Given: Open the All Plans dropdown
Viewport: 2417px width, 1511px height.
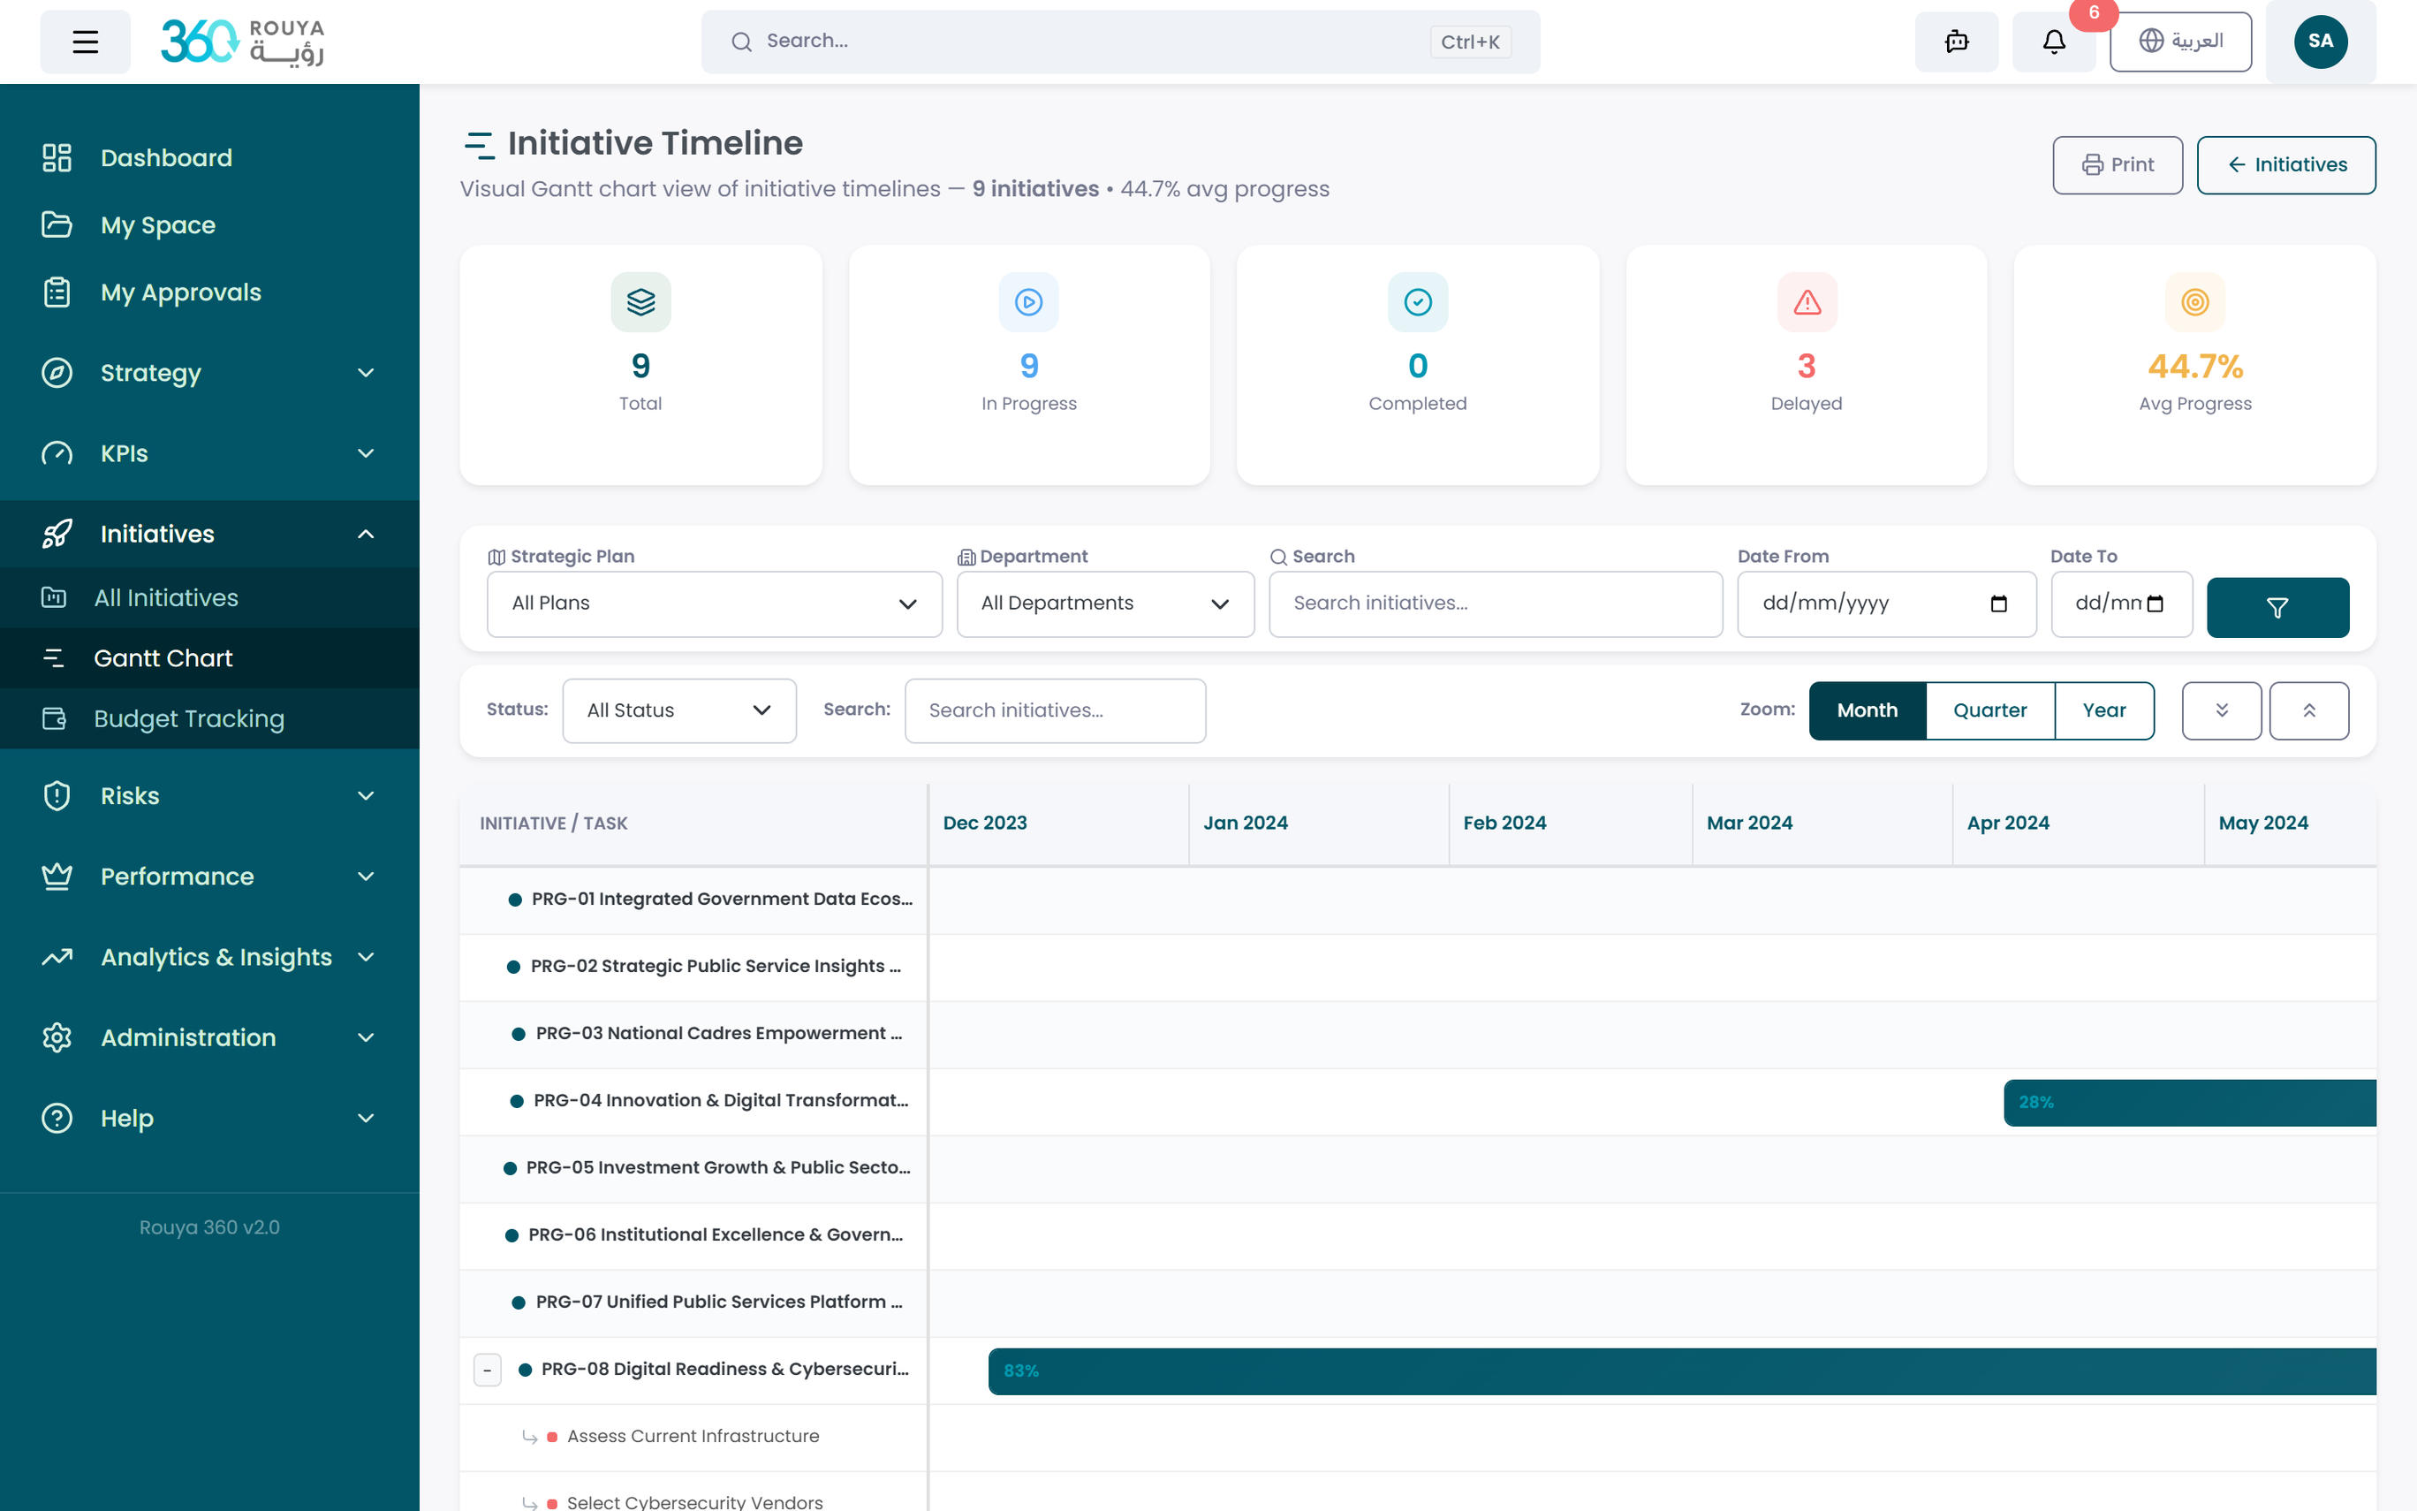Looking at the screenshot, I should coord(714,604).
